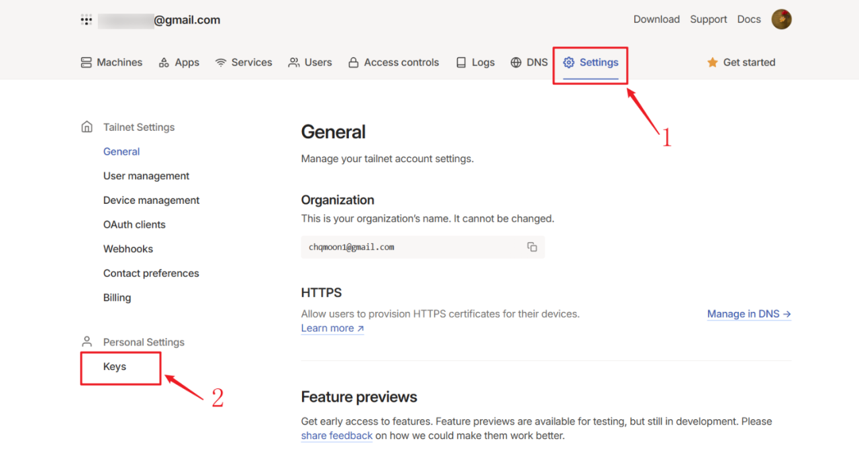
Task: Open the user avatar profile menu
Action: point(781,19)
